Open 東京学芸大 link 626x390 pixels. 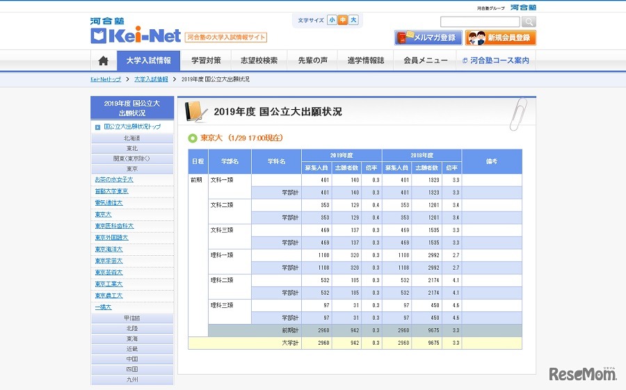[x=109, y=261]
